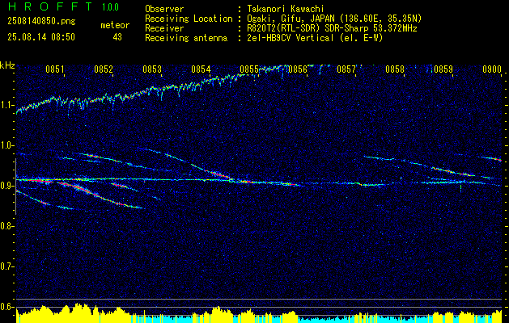This screenshot has height=323, width=509.
Task: Click the 0854 time axis label
Action: point(201,69)
